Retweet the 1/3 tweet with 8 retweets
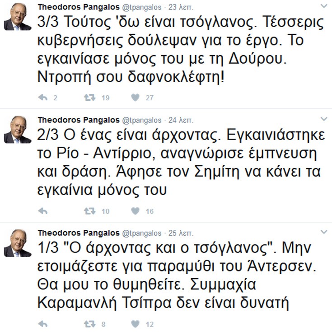 (90, 324)
